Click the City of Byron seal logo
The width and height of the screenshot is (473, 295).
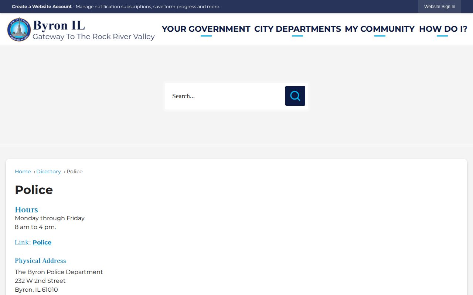[19, 29]
